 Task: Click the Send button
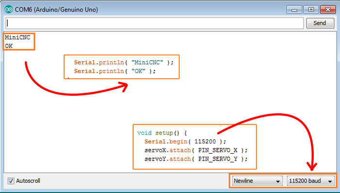click(320, 23)
